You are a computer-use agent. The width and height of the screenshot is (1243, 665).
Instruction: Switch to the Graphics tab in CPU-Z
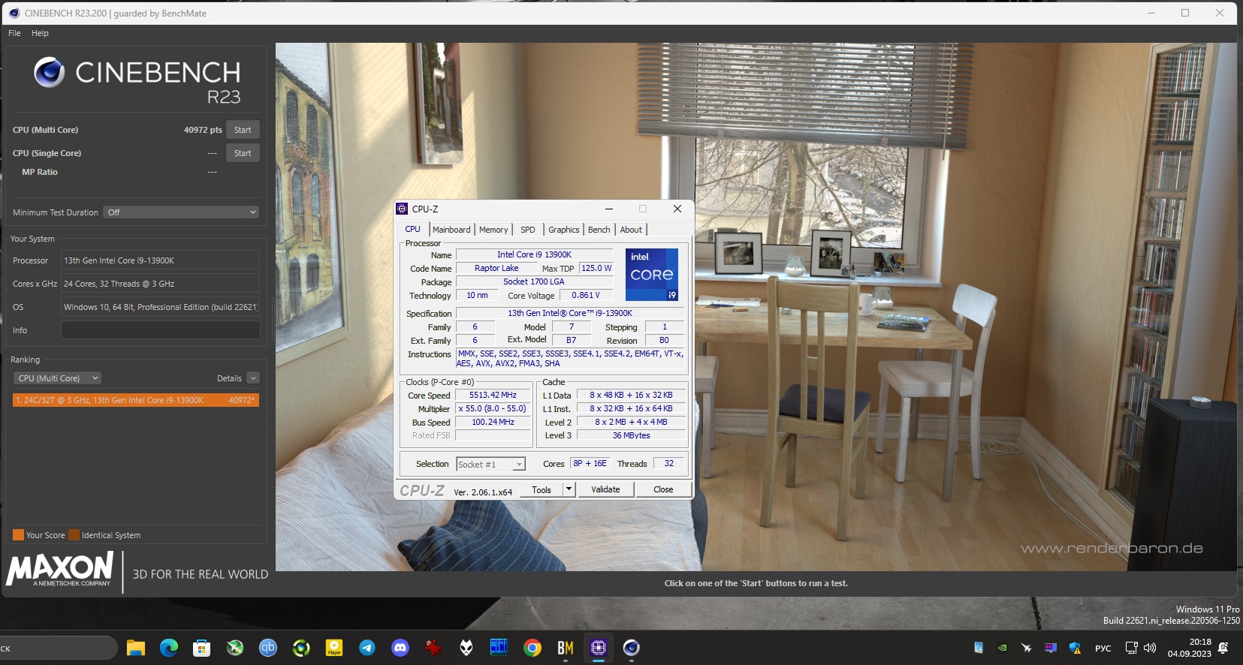(x=563, y=230)
